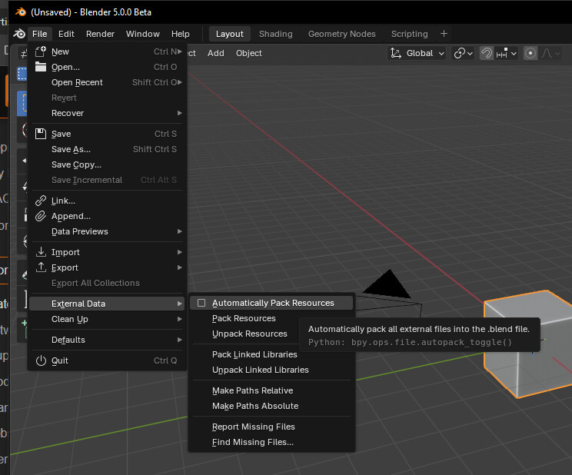Open the viewport Object menu
The width and height of the screenshot is (572, 475).
pos(249,53)
